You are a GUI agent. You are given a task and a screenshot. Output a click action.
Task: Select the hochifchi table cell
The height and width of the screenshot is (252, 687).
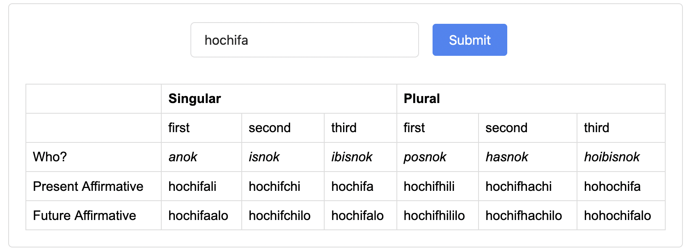point(274,186)
